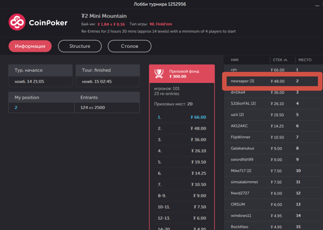
Task: Click fifth place payout ₮ 19.50 in payouts
Action: (x=198, y=162)
